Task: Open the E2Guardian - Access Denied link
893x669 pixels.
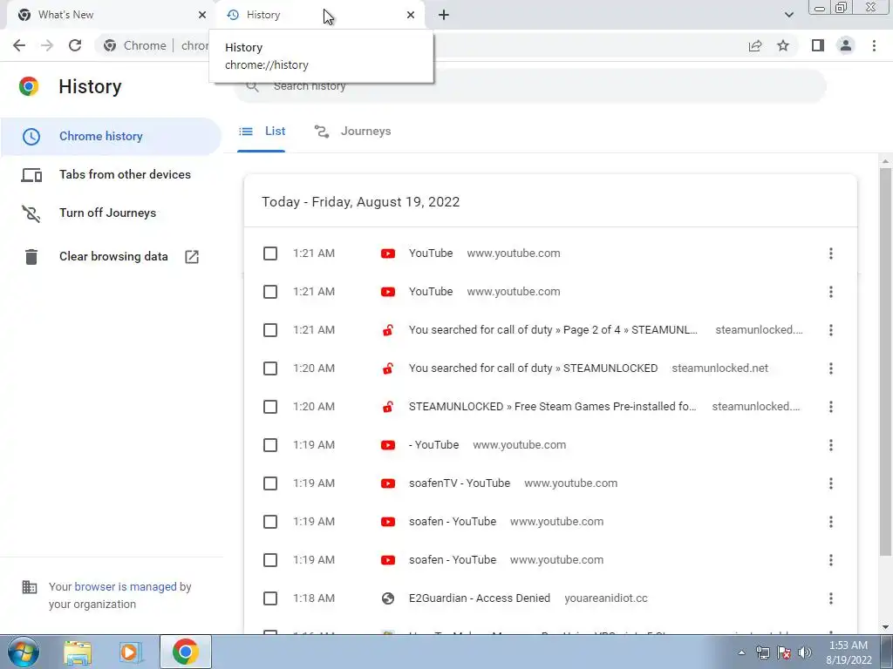Action: [x=480, y=598]
